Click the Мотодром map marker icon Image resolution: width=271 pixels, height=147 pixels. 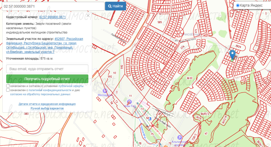tap(105, 91)
